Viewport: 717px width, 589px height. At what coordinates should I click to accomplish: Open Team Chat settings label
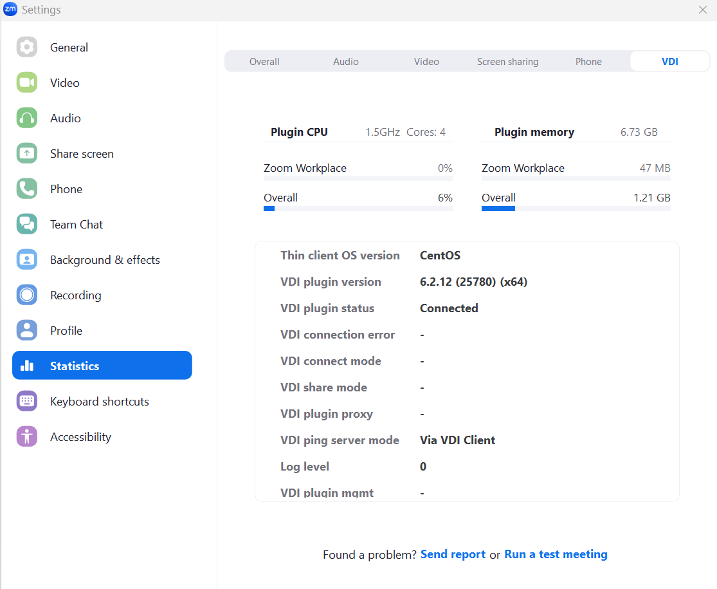pyautogui.click(x=77, y=225)
